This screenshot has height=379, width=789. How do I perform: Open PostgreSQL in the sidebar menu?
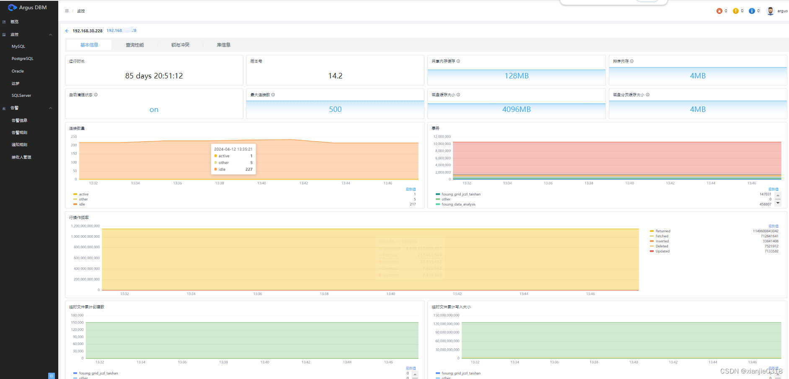point(23,59)
